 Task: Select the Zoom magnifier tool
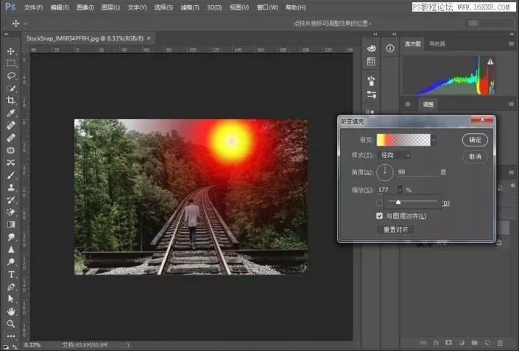(x=11, y=324)
